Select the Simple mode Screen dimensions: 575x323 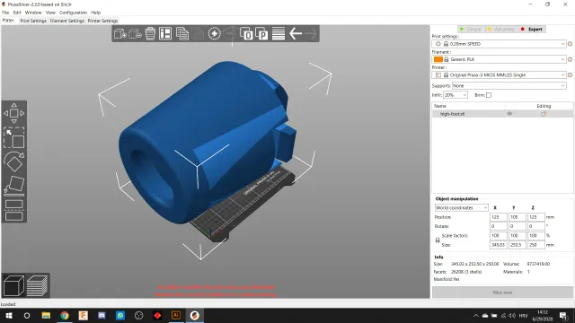coord(471,30)
